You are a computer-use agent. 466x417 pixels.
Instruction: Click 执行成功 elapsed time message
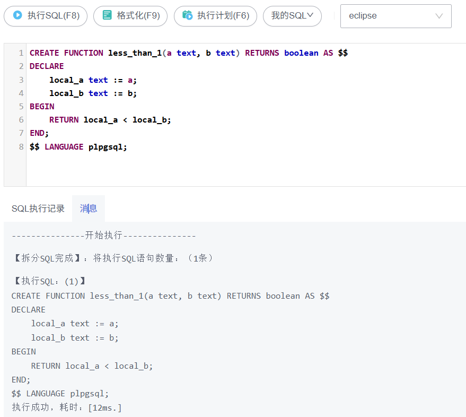click(67, 407)
